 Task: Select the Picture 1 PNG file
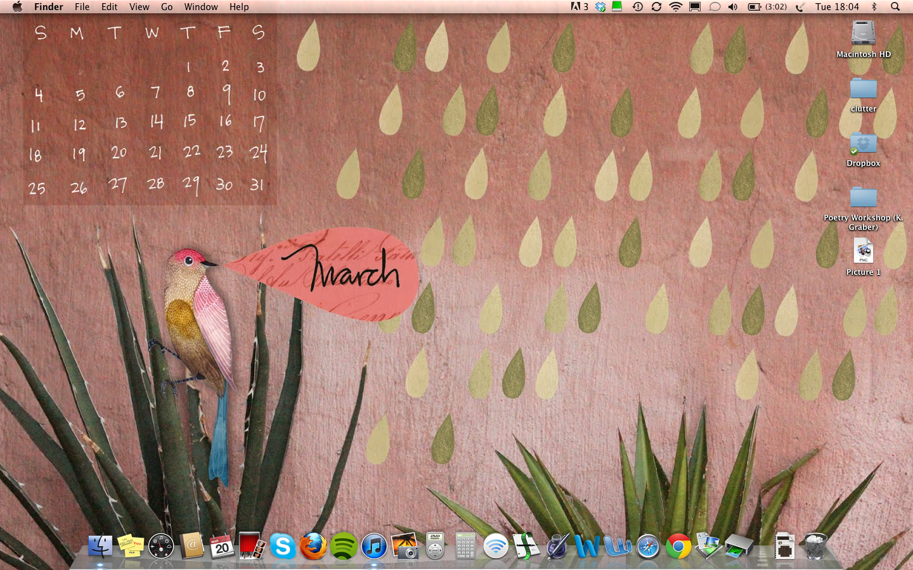point(863,252)
